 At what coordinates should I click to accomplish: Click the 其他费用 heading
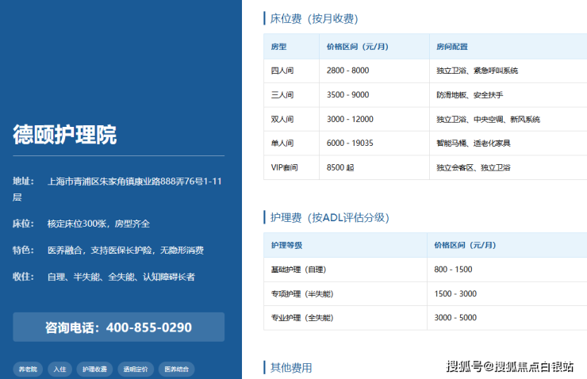coord(291,368)
